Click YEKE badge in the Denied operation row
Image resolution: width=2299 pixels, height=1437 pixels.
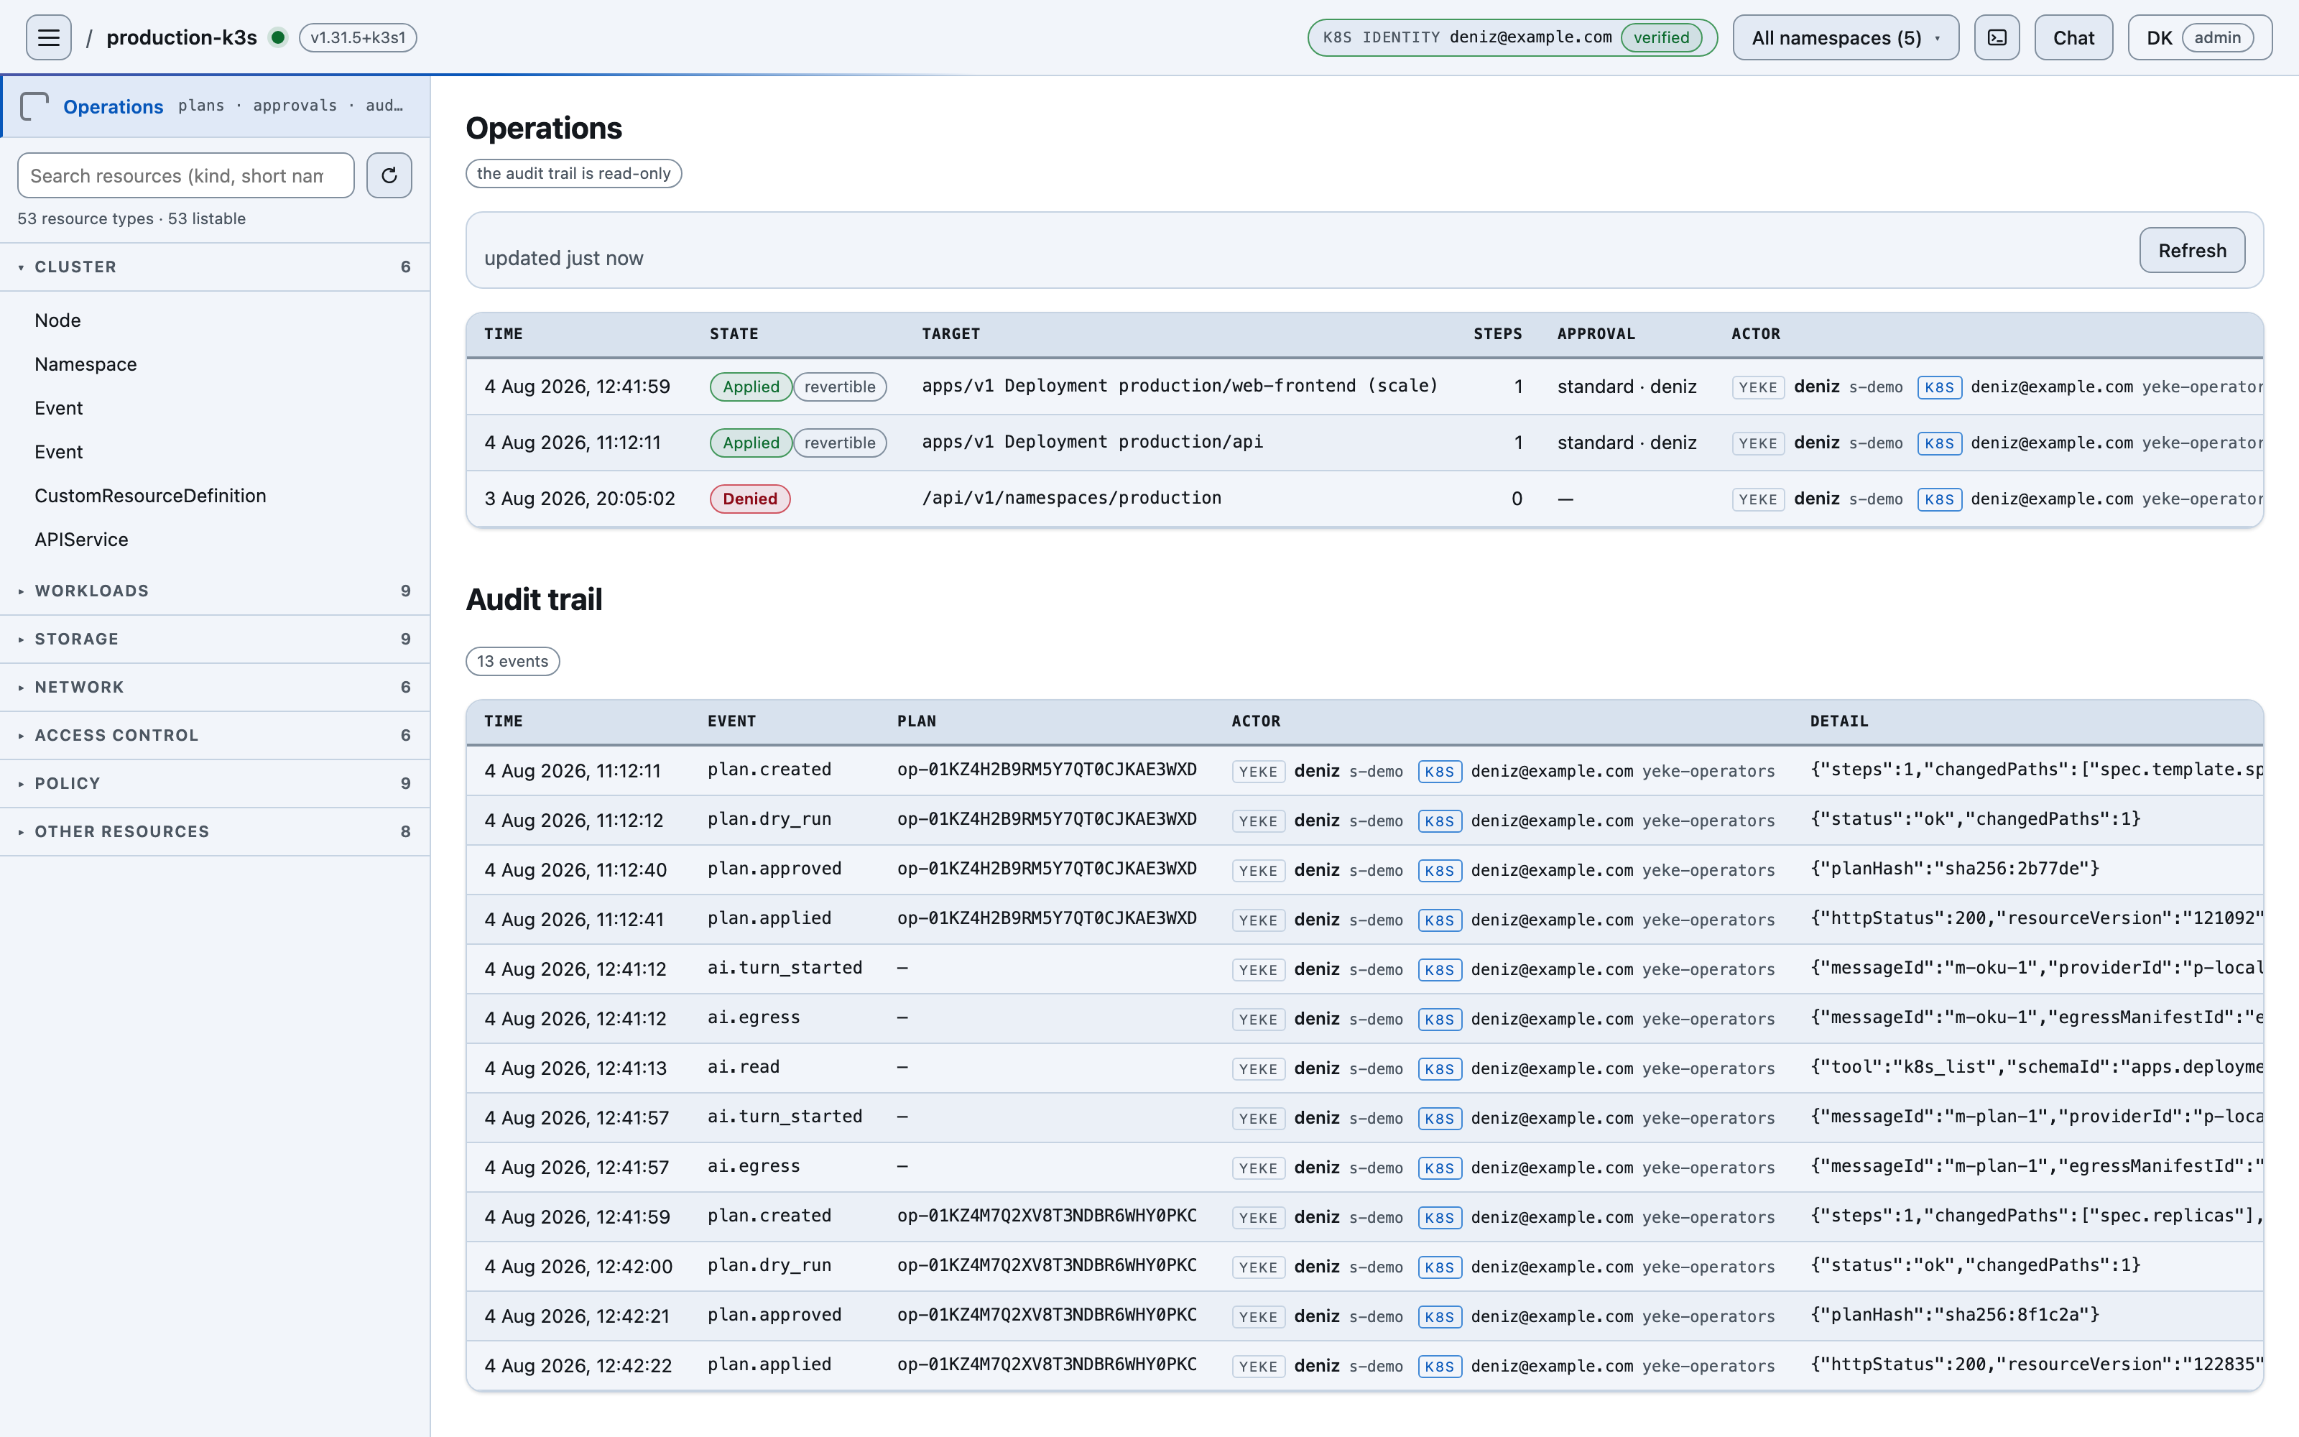coord(1757,500)
